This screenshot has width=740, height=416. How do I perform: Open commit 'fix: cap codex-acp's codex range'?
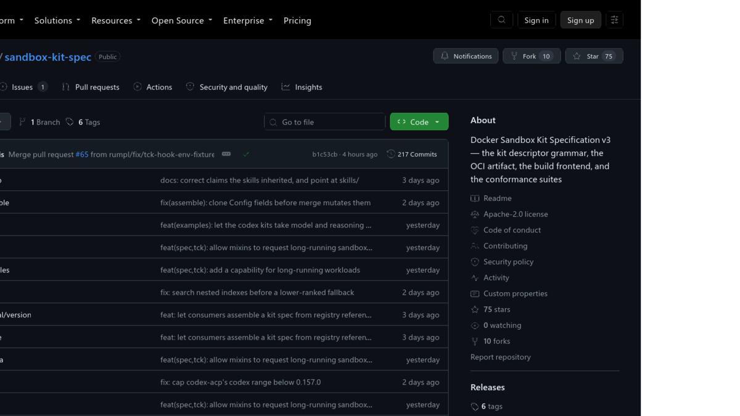coord(240,382)
